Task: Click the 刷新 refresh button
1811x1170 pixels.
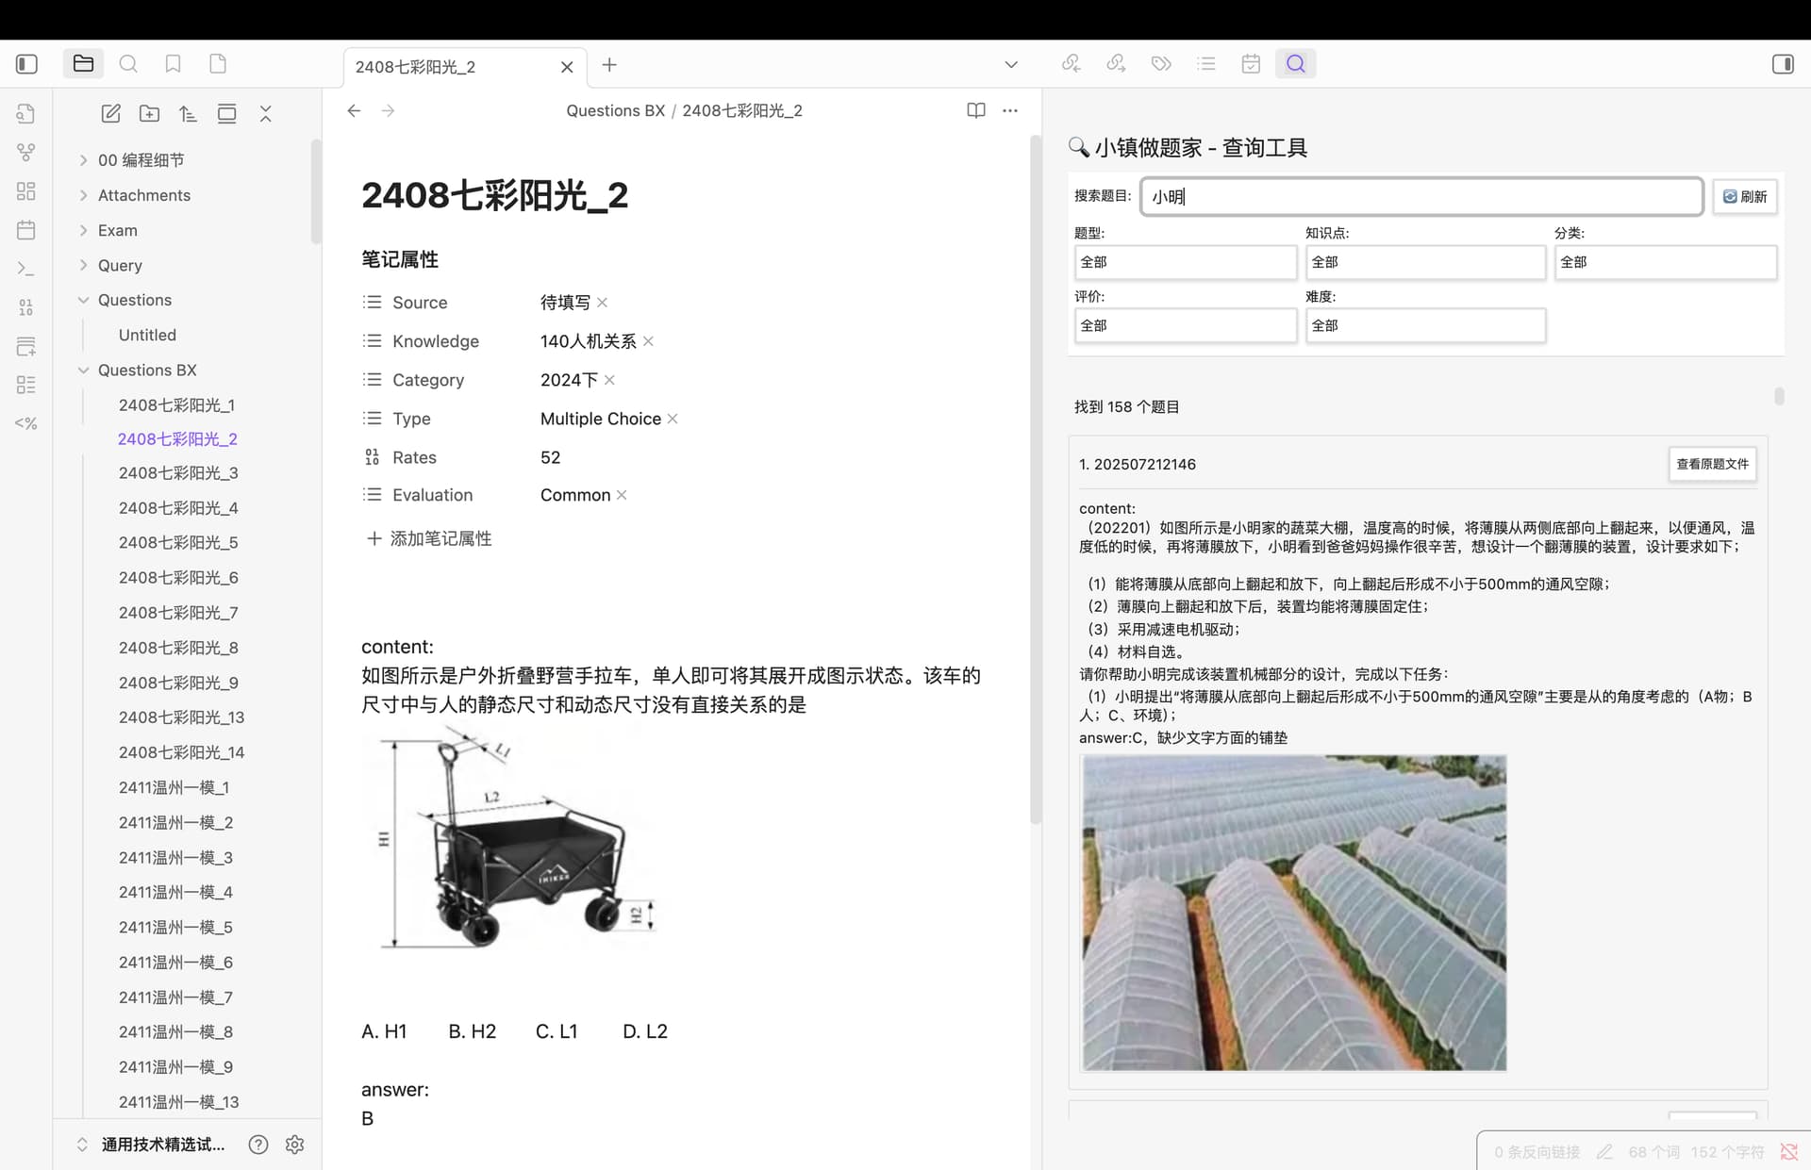Action: pos(1744,196)
